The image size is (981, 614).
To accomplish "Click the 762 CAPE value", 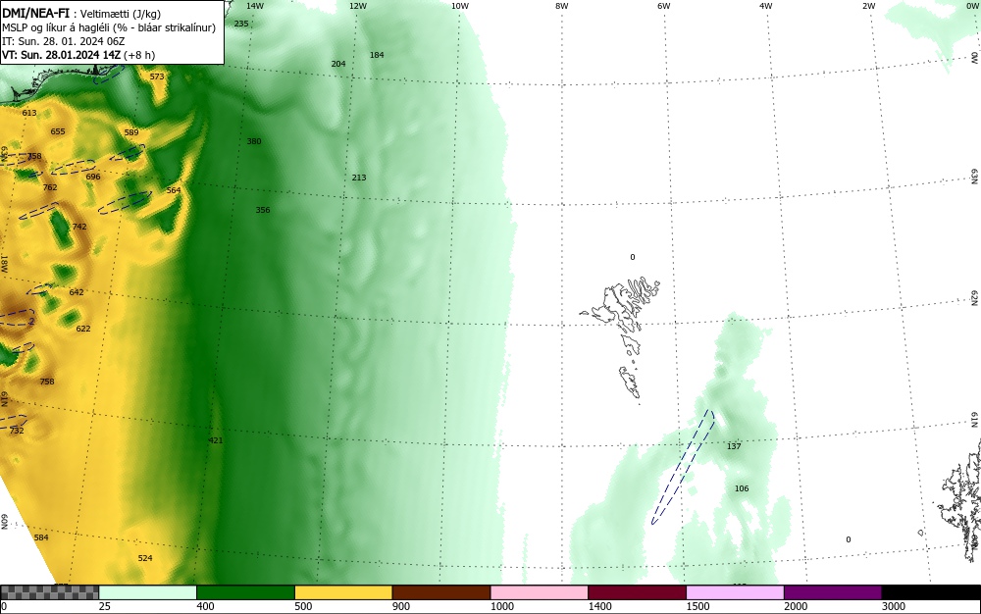I will tap(50, 187).
